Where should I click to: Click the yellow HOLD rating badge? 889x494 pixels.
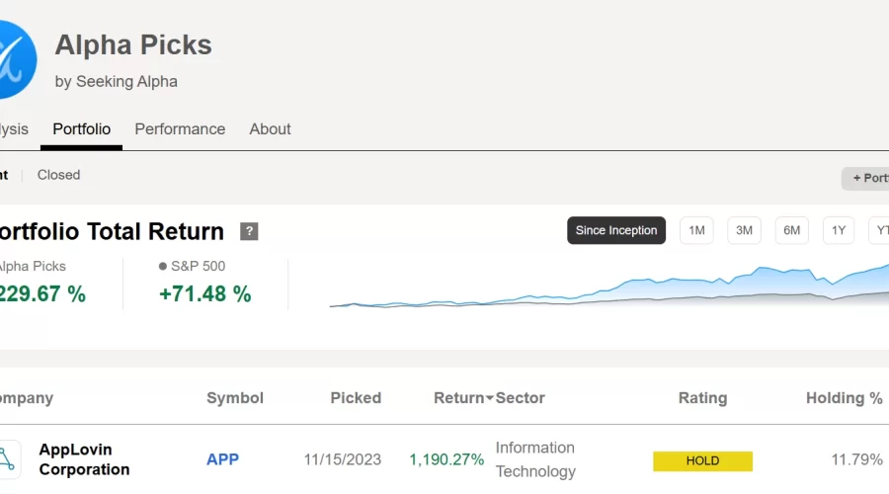point(702,461)
